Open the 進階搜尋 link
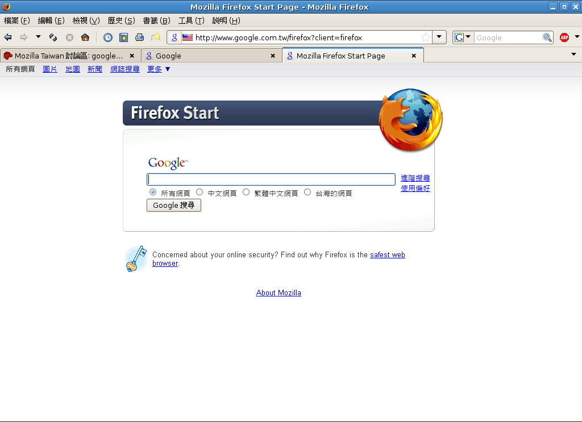 [x=415, y=178]
